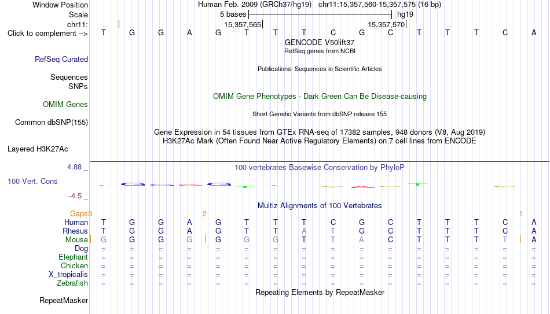
Task: Click the 100 Vert. Cons label
Action: (32, 181)
